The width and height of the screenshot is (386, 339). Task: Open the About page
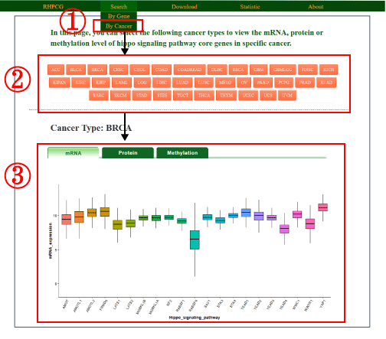[316, 7]
